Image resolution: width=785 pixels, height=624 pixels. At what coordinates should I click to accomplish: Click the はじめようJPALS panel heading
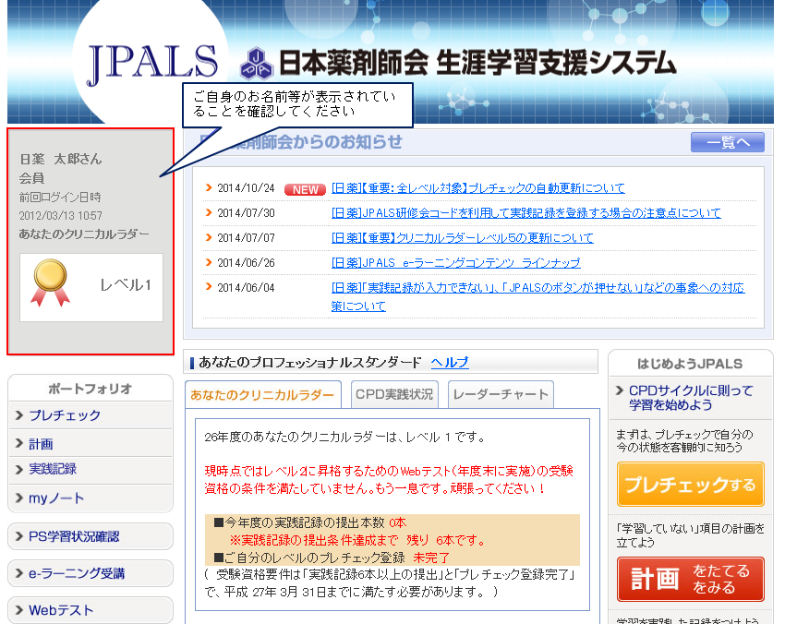coord(690,364)
